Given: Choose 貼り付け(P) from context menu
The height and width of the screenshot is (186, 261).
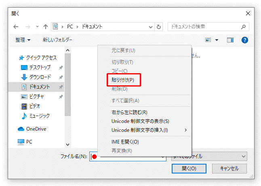Looking at the screenshot, I should click(123, 80).
